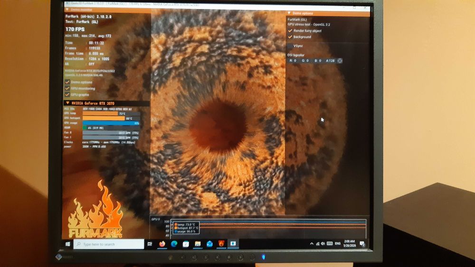Viewport: 475px width, 267px height.
Task: Click the VRAM usage bar
Action: [111, 128]
